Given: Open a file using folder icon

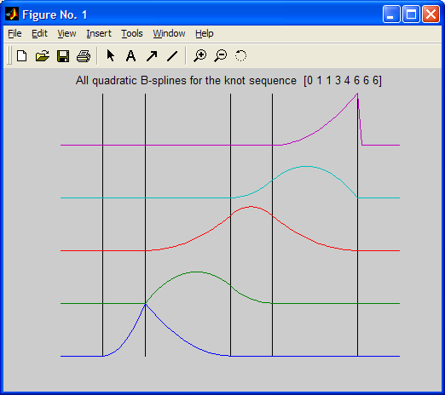Looking at the screenshot, I should coord(43,55).
